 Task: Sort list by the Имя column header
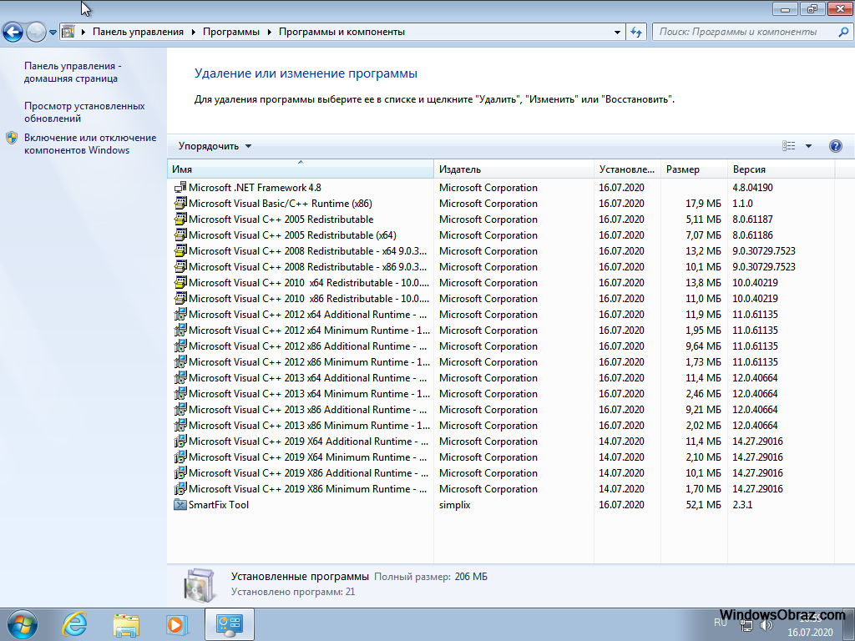click(x=301, y=169)
